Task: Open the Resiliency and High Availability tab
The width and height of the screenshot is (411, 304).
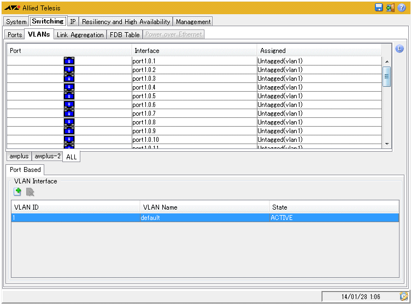Action: pos(126,22)
